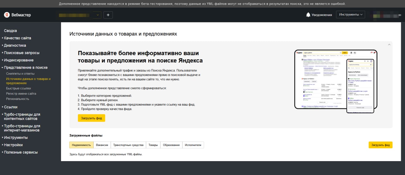Screen dimensions: 405x175
Task: Click the beta-testing notice text
Action: click(202, 4)
